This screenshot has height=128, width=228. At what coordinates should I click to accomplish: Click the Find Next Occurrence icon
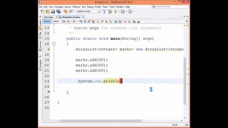click(x=89, y=21)
